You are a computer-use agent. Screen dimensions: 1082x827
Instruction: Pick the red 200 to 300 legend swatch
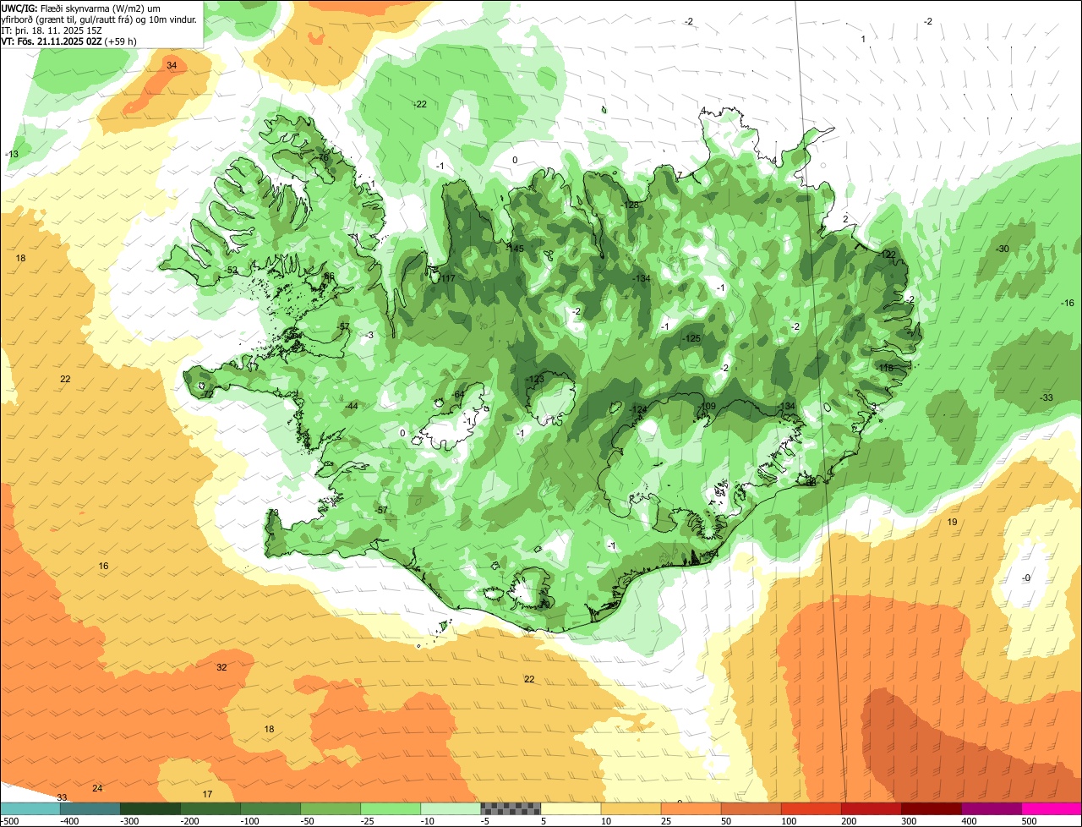pyautogui.click(x=871, y=808)
